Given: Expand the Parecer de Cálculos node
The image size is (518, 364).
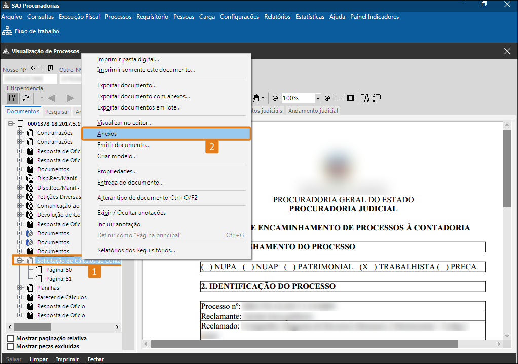Looking at the screenshot, I should 21,297.
